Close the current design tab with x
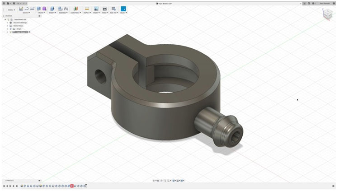This screenshot has height=191, width=339. 301,4
